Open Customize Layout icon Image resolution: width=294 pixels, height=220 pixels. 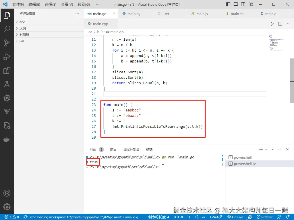point(251,4)
